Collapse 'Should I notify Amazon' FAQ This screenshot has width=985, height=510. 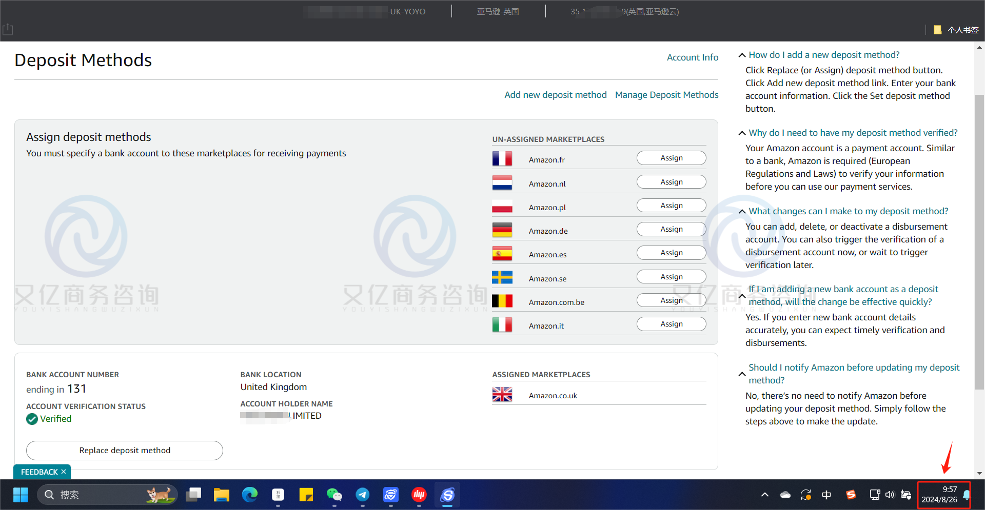[742, 374]
